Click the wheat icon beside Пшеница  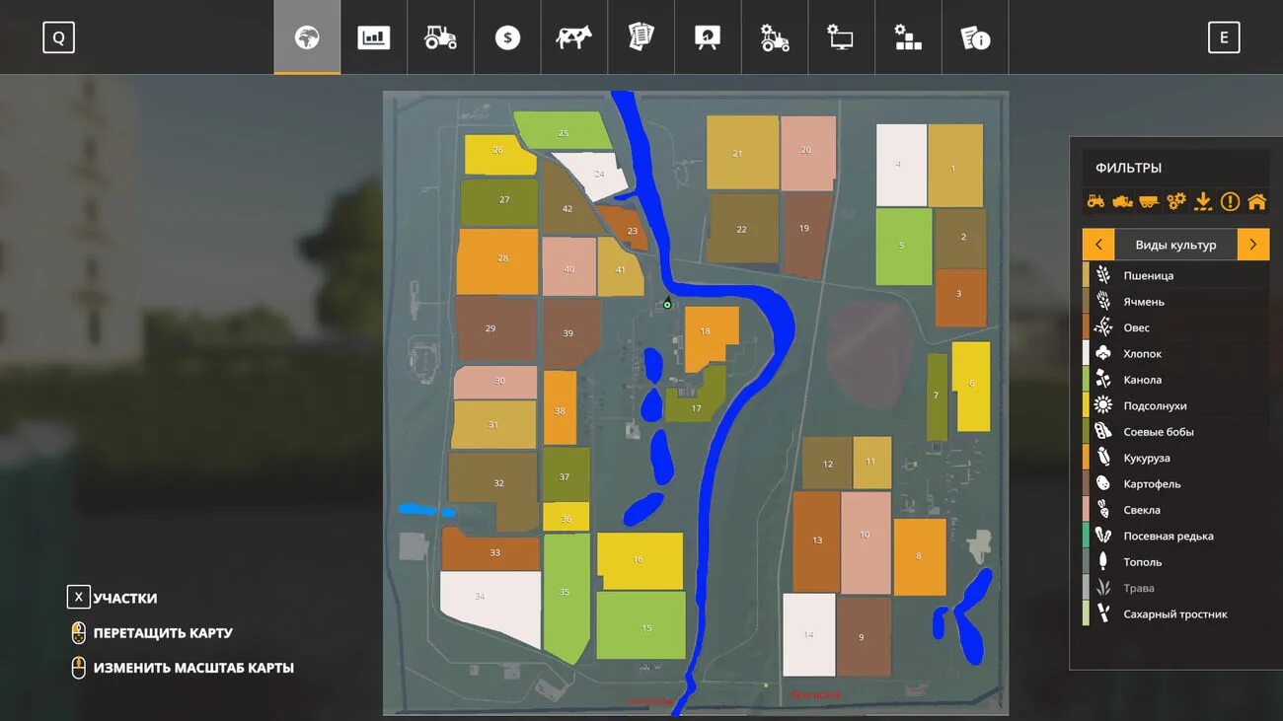tap(1103, 275)
